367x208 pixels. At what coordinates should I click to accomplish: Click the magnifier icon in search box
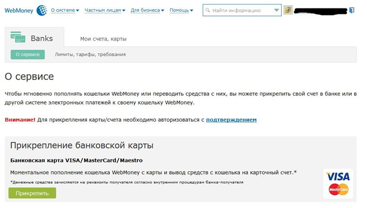tap(207, 10)
